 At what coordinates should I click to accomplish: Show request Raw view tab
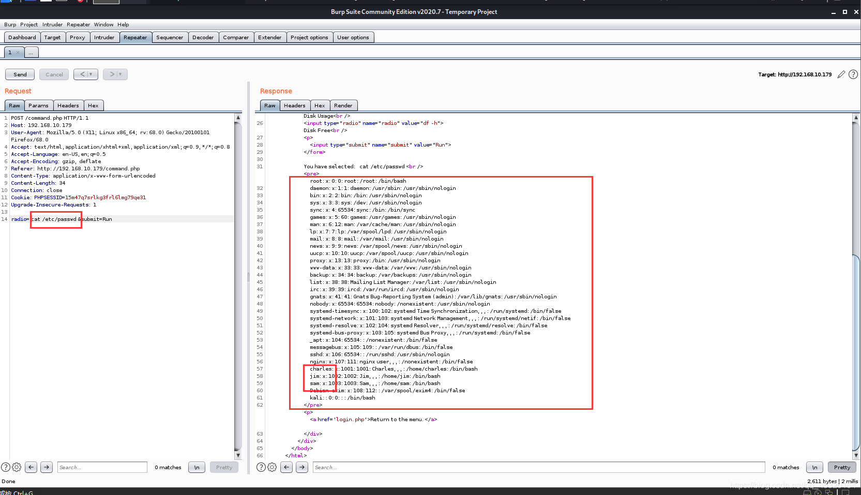[x=14, y=105]
